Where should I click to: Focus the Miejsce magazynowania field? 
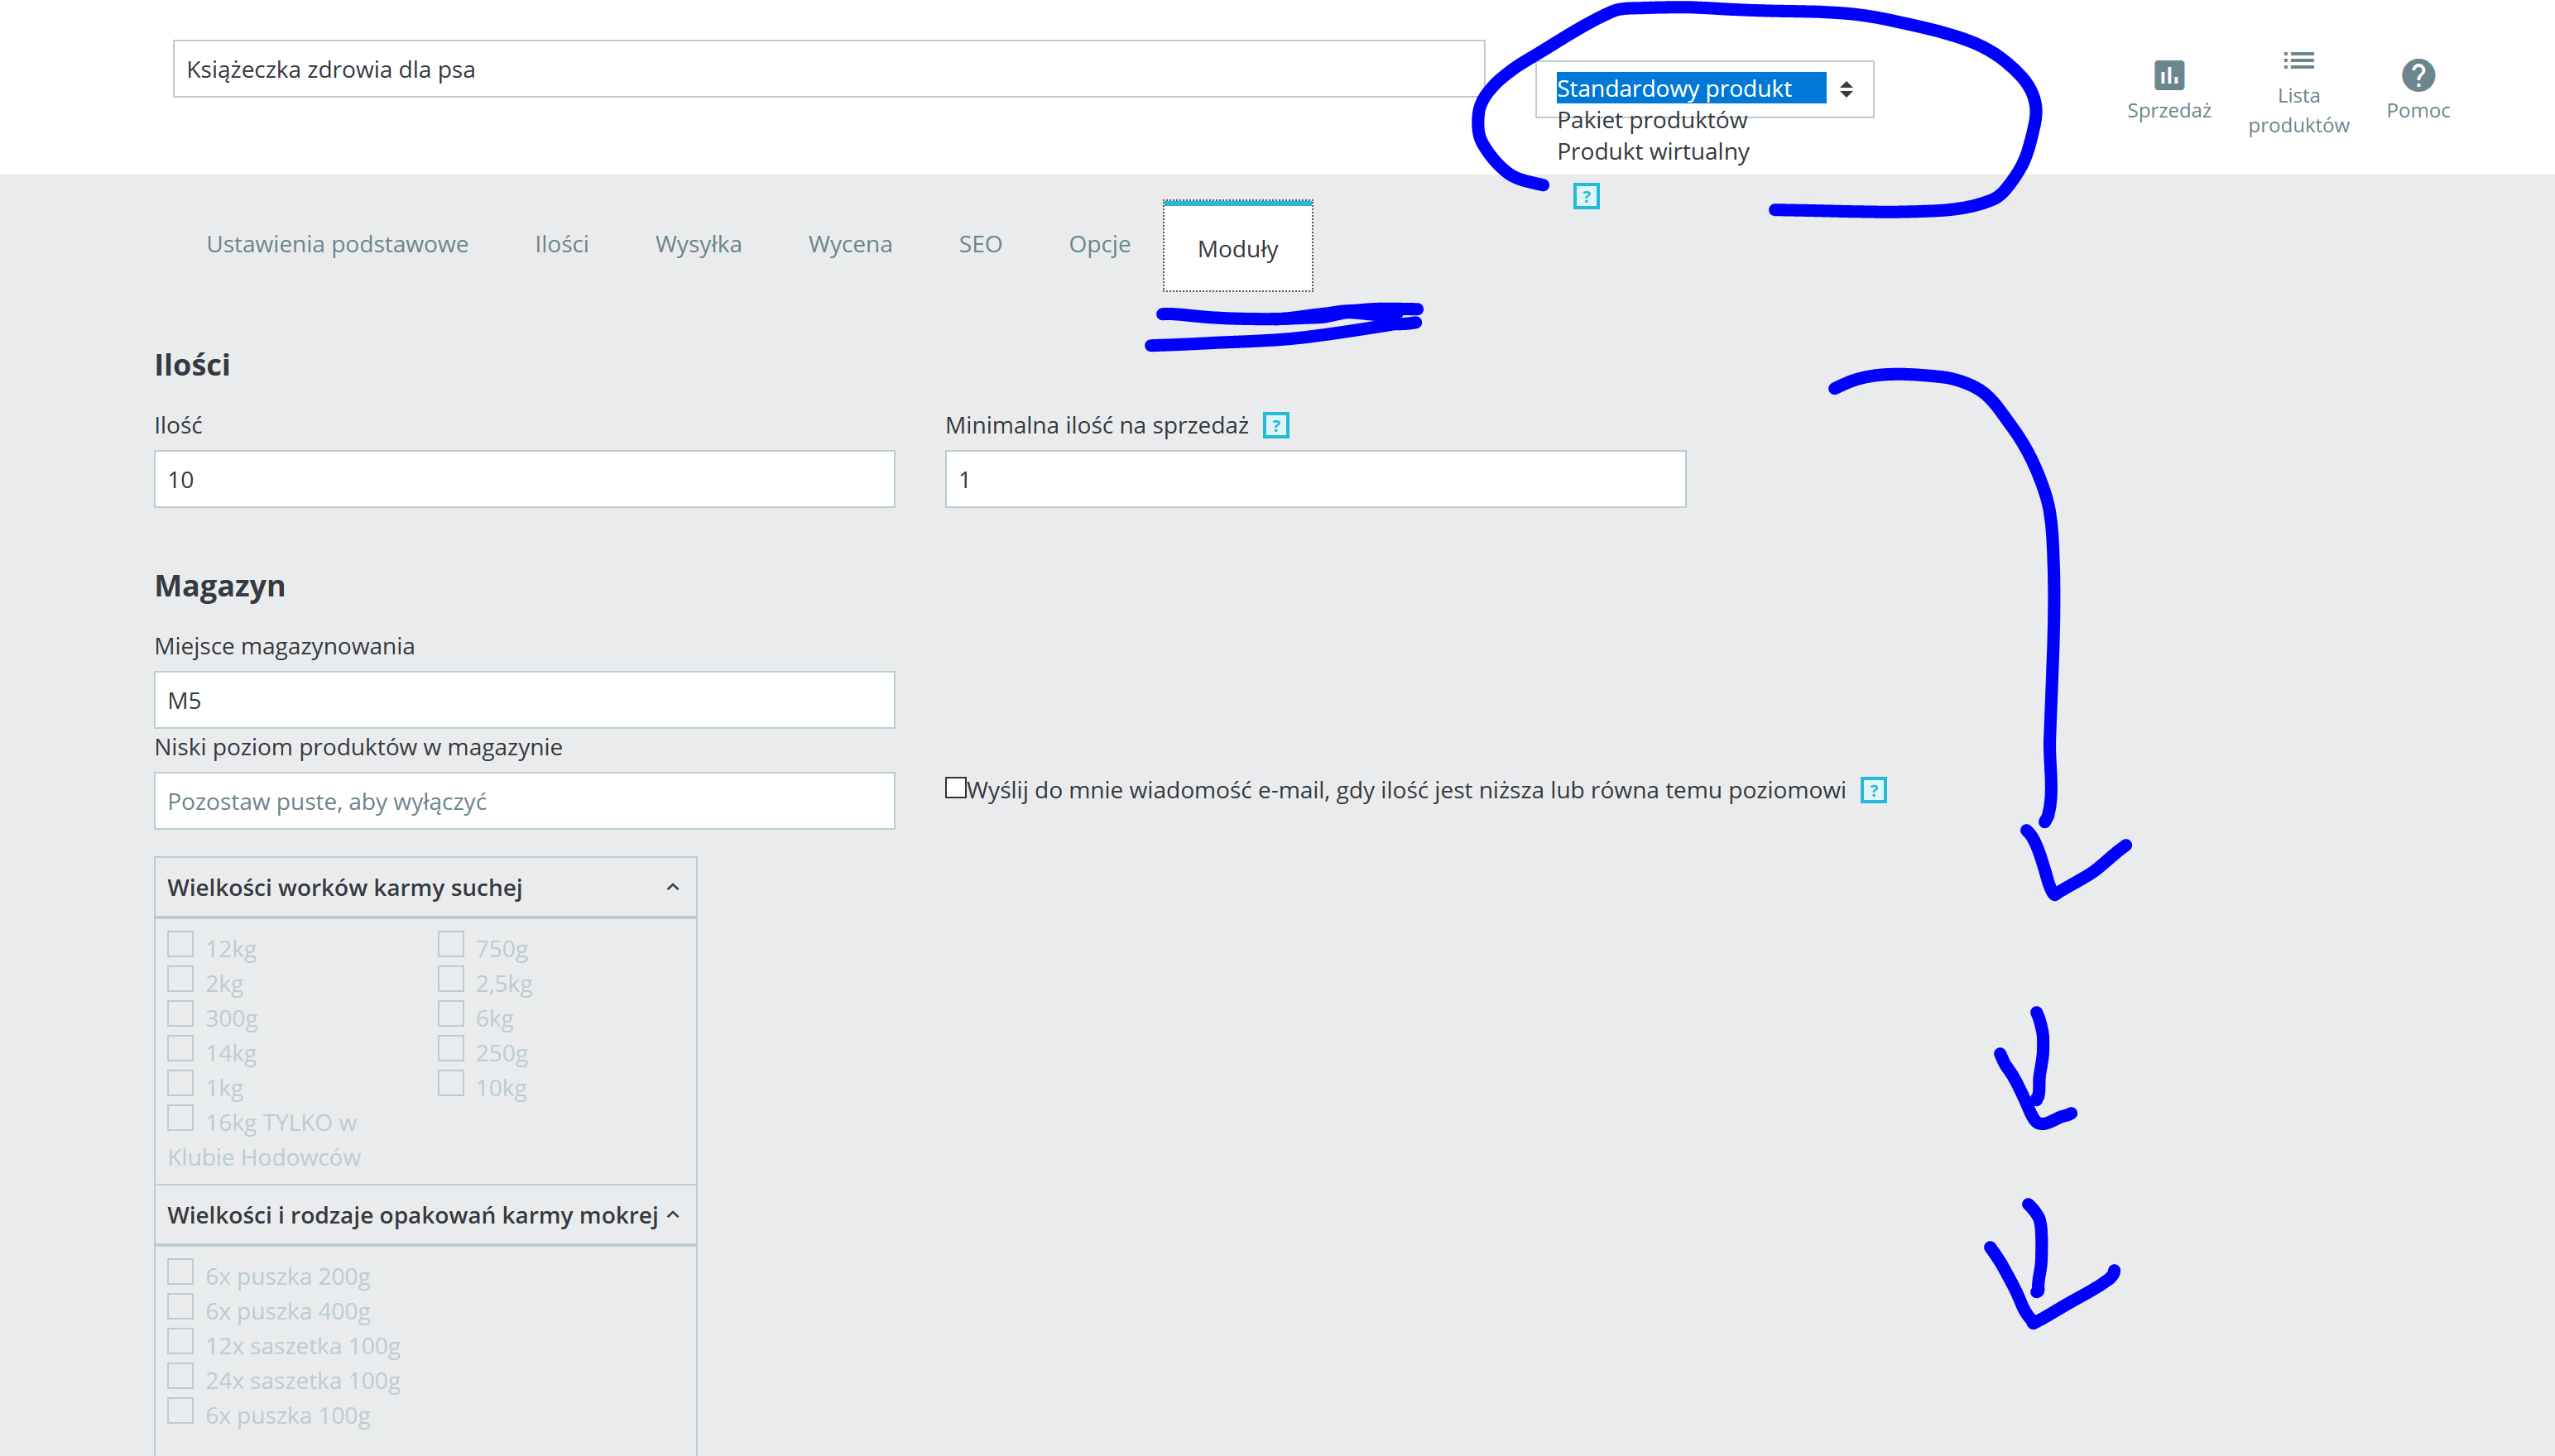pyautogui.click(x=524, y=701)
